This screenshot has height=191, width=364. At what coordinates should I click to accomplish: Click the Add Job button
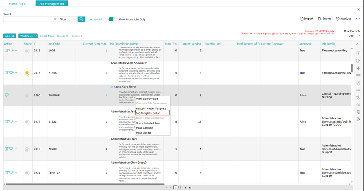click(x=10, y=36)
